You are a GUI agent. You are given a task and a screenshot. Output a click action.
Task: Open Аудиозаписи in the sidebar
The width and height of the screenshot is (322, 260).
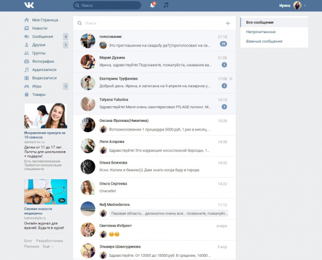tap(44, 70)
